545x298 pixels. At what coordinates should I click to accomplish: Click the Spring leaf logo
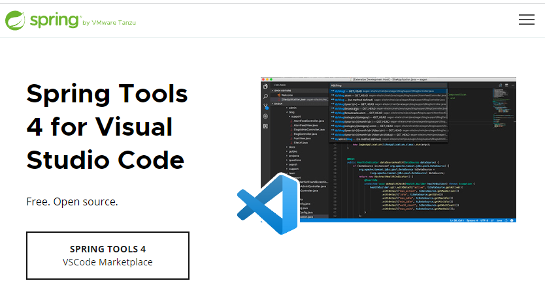pyautogui.click(x=15, y=20)
